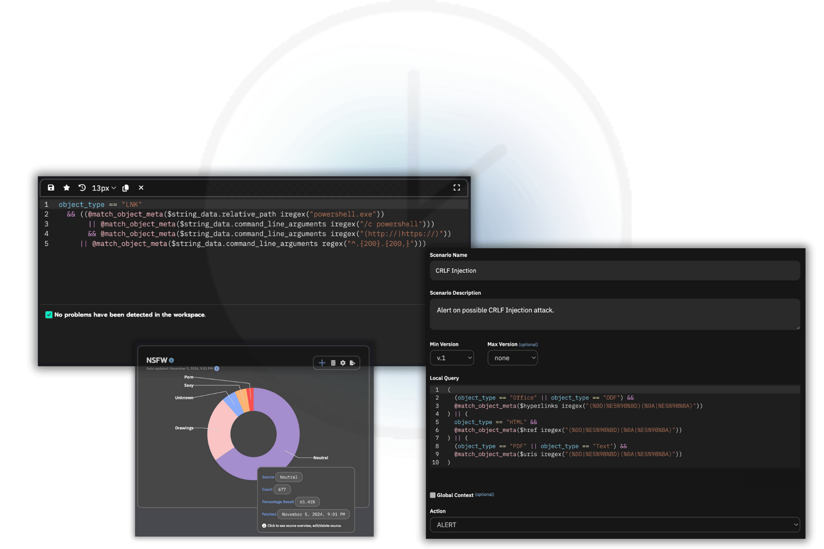This screenshot has height=549, width=824.
Task: Enable the Global Context option
Action: coord(432,495)
